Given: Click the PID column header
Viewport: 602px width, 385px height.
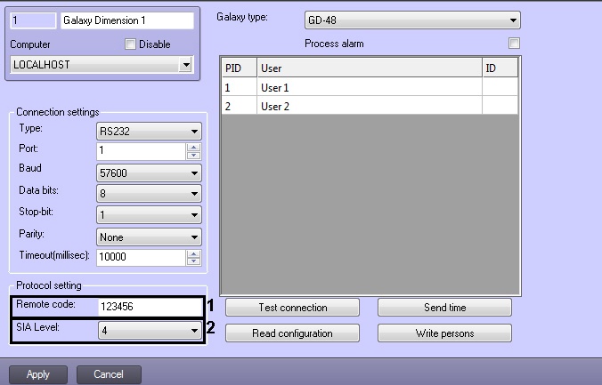Looking at the screenshot, I should (x=240, y=68).
